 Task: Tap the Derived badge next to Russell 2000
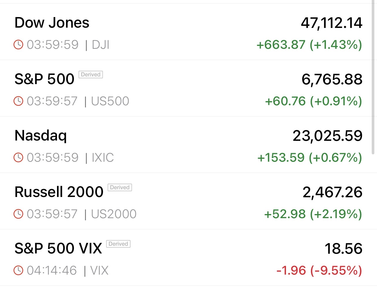pyautogui.click(x=120, y=188)
